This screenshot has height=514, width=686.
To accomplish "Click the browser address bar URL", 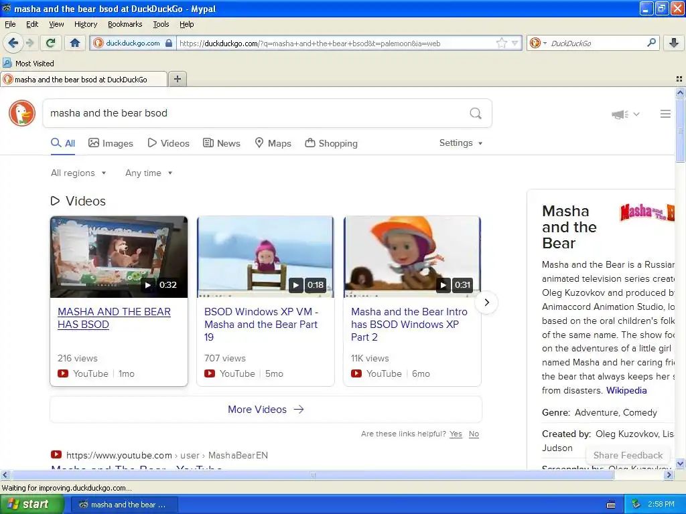I will coord(335,44).
